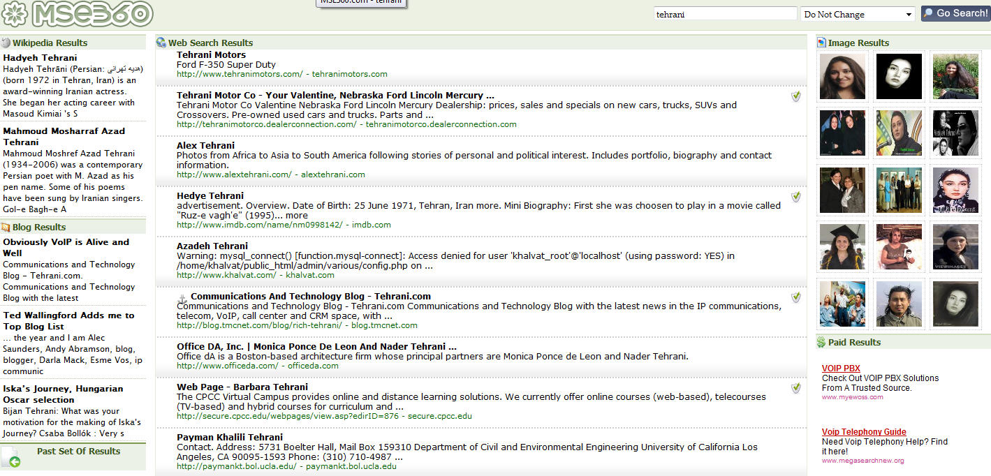Click the VOIP PBX paid ad link
Viewport: 991px width, 476px height.
841,369
